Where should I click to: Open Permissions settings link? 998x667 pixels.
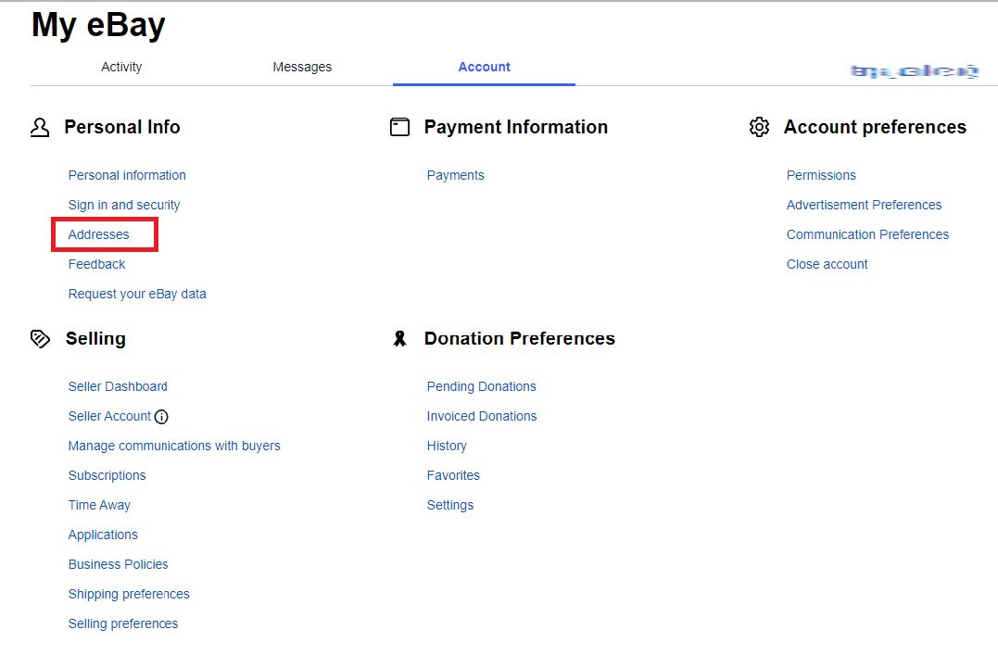[x=821, y=175]
